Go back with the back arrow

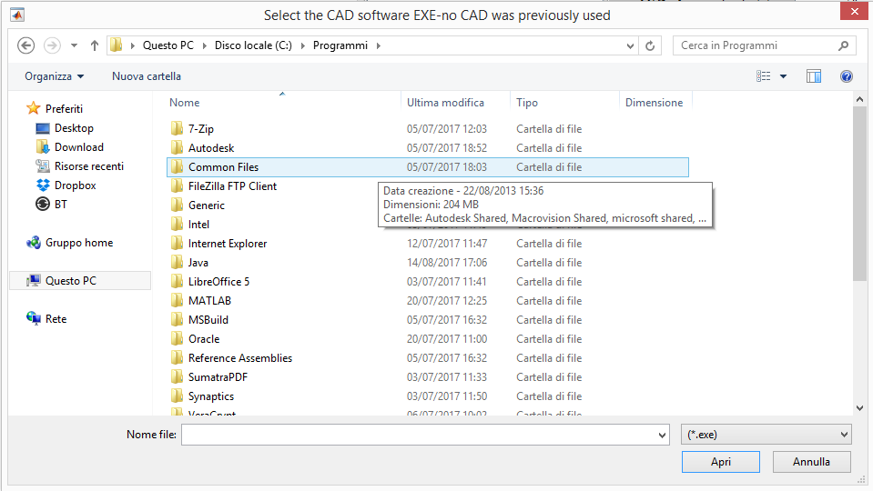25,45
